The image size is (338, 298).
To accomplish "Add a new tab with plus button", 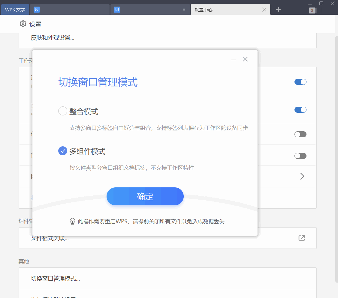I will [278, 10].
